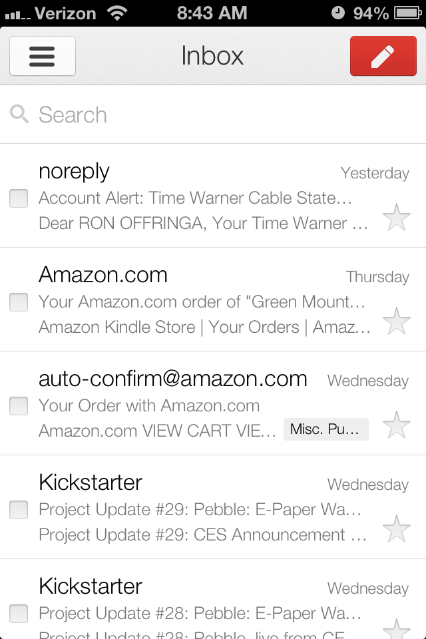Screen dimensions: 426x639
Task: Star the Kickstarter Project Update #29 email
Action: 397,529
